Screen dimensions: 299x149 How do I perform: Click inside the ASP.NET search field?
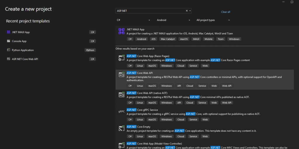[149, 11]
